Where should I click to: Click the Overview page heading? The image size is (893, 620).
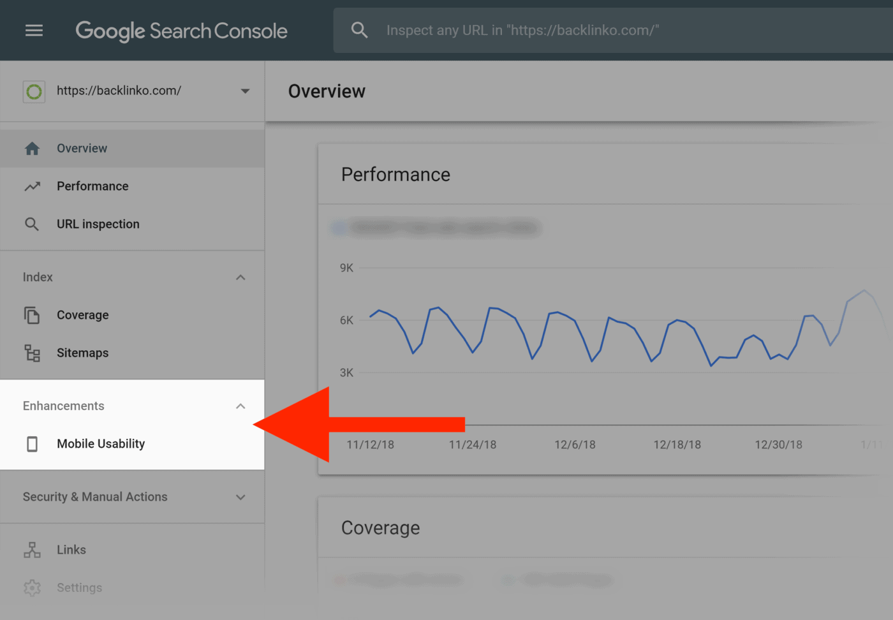coord(327,91)
